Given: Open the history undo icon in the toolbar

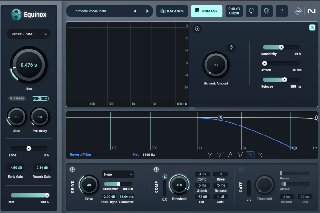Looking at the screenshot, I should 252,11.
